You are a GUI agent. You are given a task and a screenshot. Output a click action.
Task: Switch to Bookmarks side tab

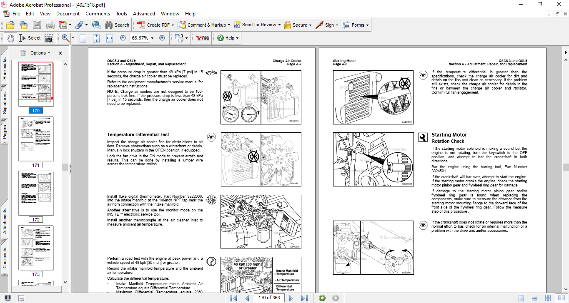pyautogui.click(x=5, y=68)
